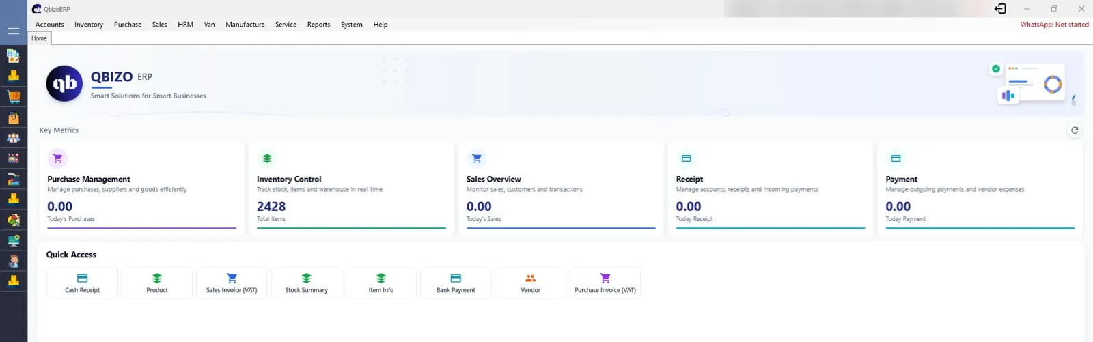
Task: Click the Quick Access heading
Action: point(71,255)
